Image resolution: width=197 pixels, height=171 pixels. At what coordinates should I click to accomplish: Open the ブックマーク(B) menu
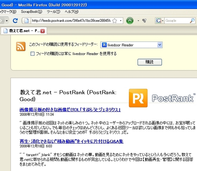pos(8,12)
